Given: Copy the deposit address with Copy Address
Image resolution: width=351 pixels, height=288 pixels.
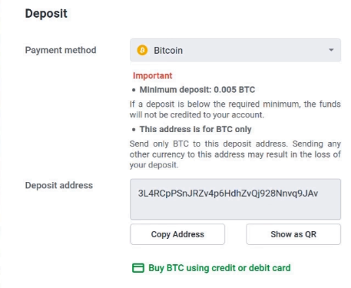Looking at the screenshot, I should (x=177, y=234).
